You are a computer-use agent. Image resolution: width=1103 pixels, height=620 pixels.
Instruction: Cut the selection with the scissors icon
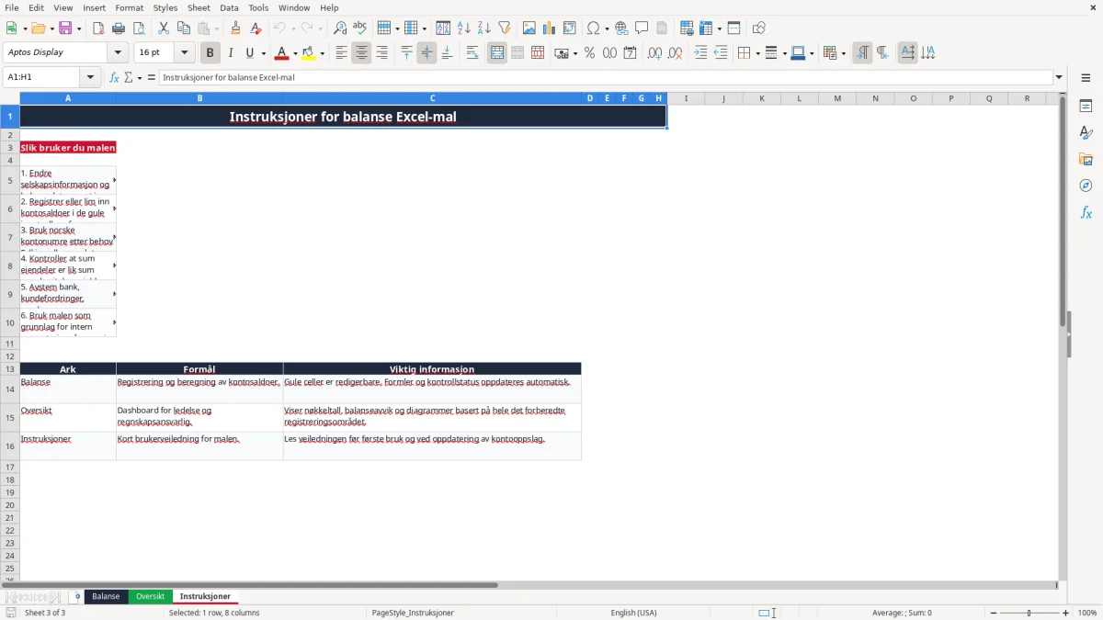164,28
